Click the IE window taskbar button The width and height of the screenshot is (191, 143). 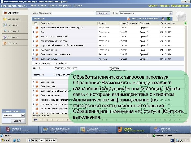coord(43,140)
